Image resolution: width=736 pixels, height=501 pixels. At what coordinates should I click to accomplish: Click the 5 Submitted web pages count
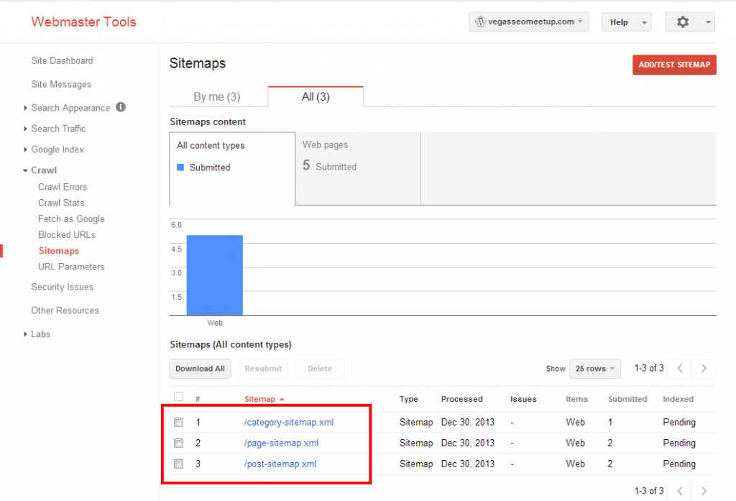[329, 166]
